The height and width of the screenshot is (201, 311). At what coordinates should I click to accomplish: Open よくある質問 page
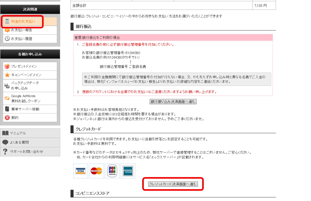[x=19, y=142]
